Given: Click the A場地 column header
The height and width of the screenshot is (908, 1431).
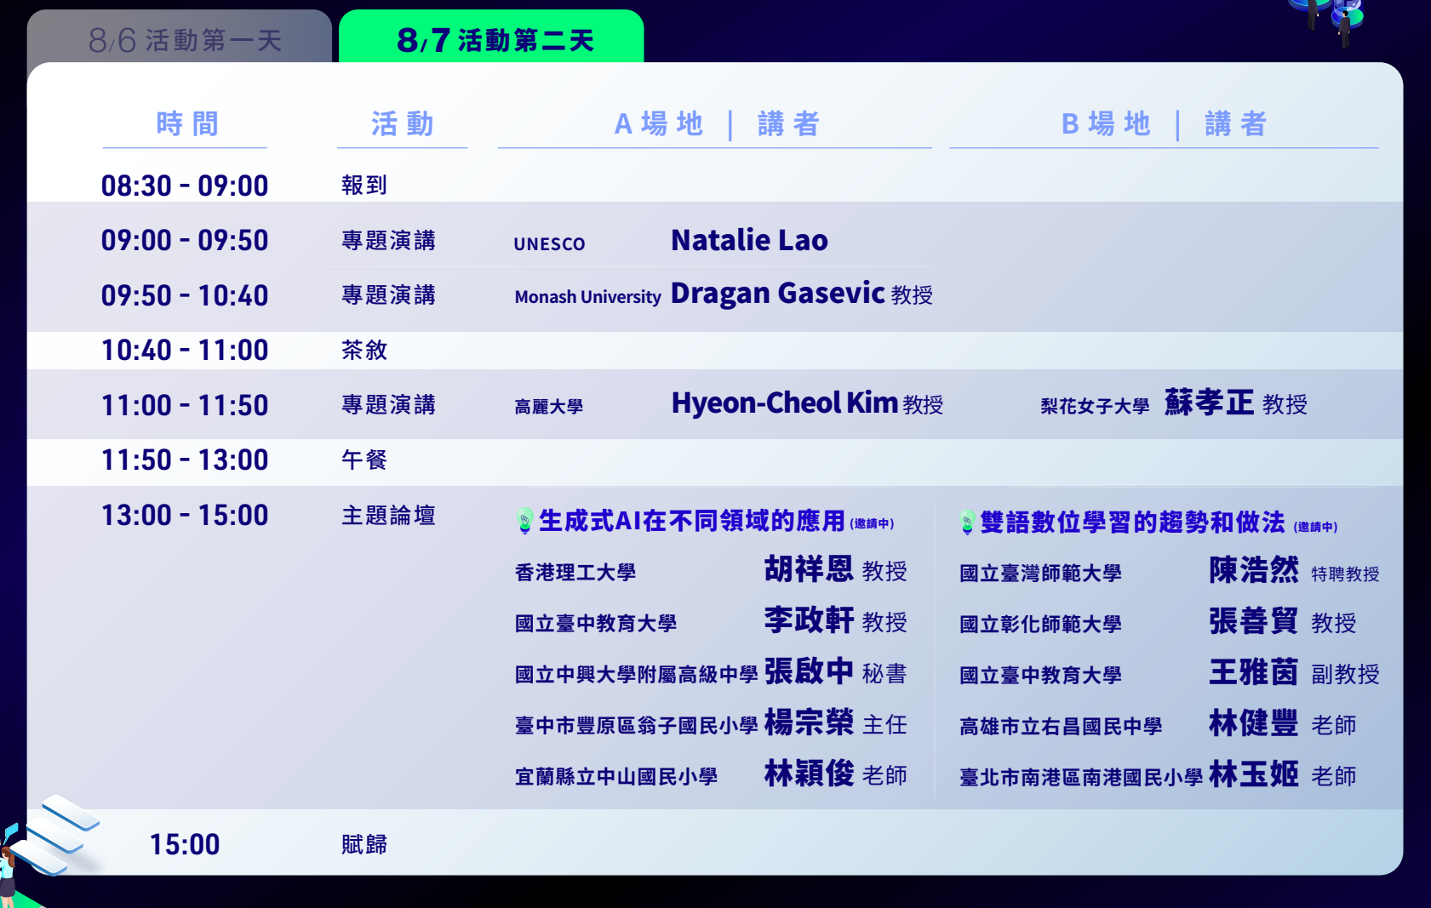Looking at the screenshot, I should 658,124.
